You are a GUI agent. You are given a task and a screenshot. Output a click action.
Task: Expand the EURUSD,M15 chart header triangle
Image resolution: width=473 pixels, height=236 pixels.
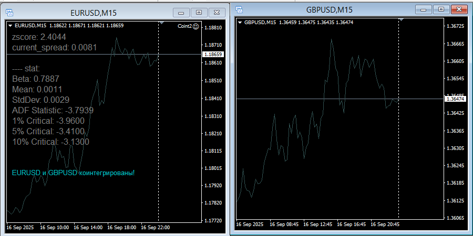[11, 26]
